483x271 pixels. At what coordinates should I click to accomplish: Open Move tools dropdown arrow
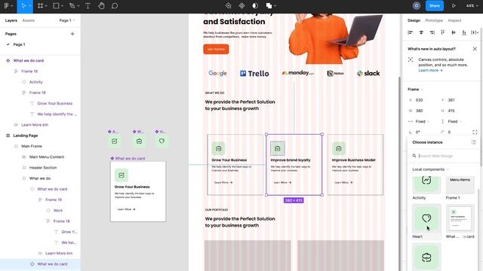(x=30, y=6)
